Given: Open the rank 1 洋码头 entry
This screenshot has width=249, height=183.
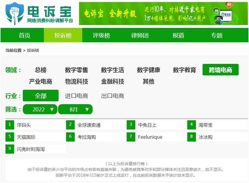Looking at the screenshot, I should 23,125.
